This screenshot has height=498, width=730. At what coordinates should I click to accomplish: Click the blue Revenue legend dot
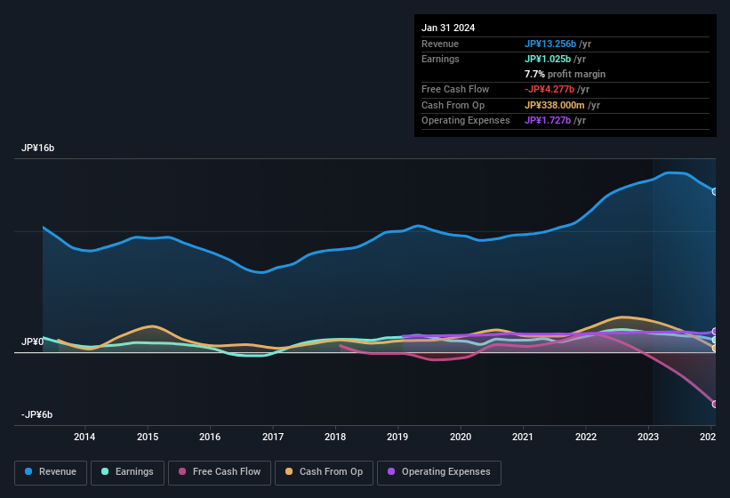pyautogui.click(x=29, y=471)
